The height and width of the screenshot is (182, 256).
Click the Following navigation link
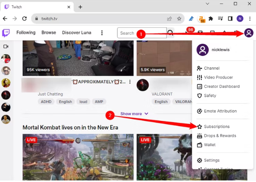coord(26,33)
